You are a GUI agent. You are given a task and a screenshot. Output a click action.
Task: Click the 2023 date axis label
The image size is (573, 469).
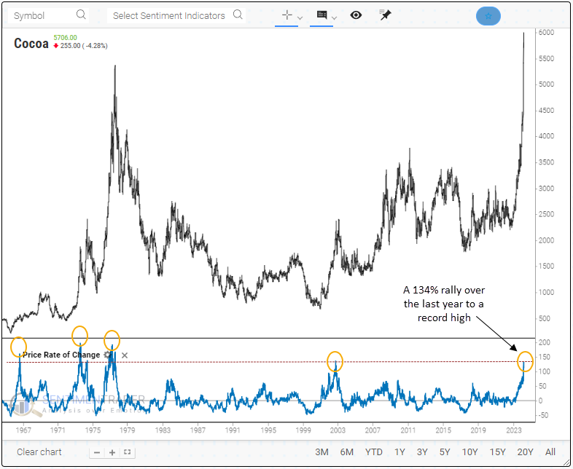[x=513, y=430]
